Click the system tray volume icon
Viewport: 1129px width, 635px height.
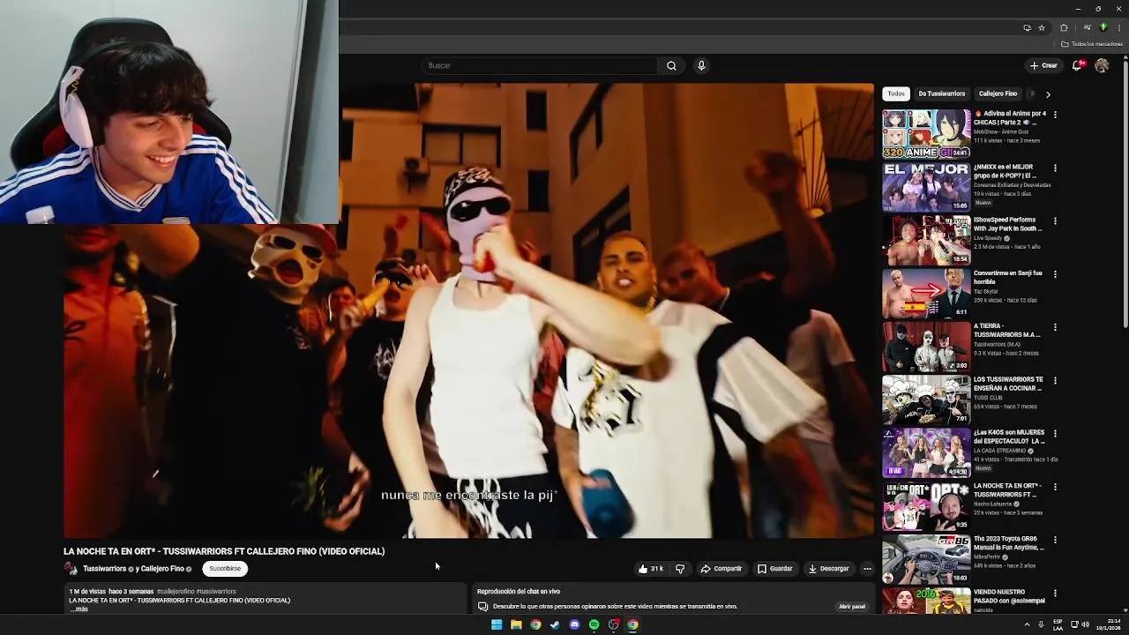click(1085, 624)
